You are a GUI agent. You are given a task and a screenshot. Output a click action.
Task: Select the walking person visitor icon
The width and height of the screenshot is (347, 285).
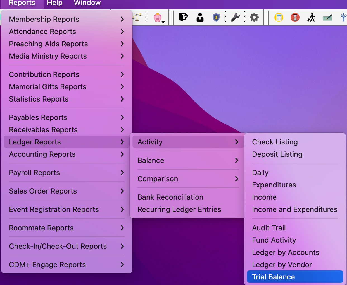(x=311, y=17)
